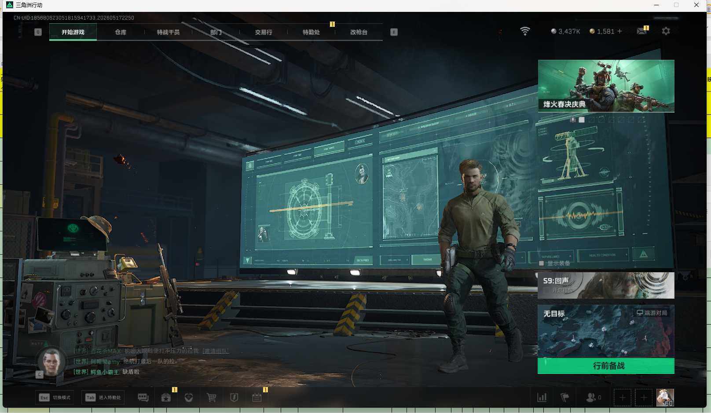Image resolution: width=711 pixels, height=413 pixels.
Task: Open the shopping cart store icon
Action: [x=212, y=398]
